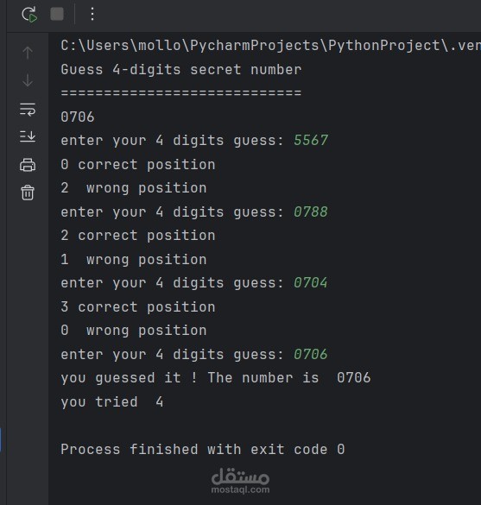Click the final guess value 0706
Image resolution: width=481 pixels, height=505 pixels.
(x=311, y=354)
